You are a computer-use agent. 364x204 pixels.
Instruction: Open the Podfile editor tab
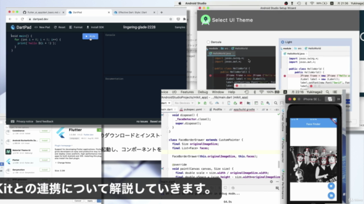(217, 109)
